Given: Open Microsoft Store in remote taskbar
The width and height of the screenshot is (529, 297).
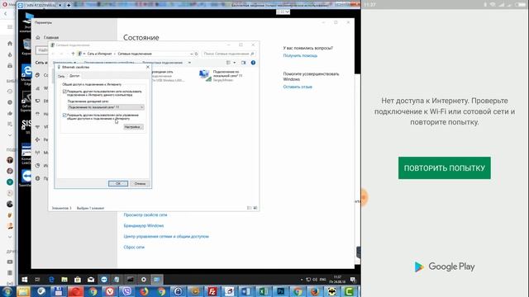Looking at the screenshot, I should pyautogui.click(x=78, y=280).
